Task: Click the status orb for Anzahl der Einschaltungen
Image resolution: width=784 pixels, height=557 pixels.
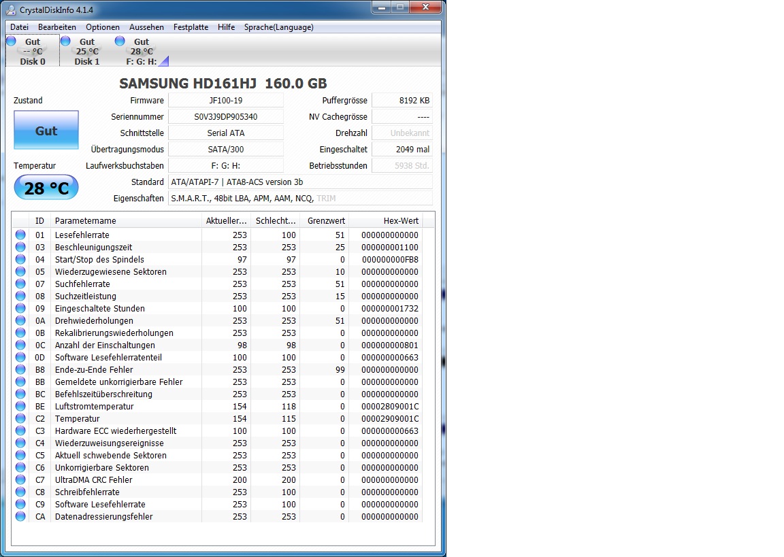Action: [x=20, y=345]
